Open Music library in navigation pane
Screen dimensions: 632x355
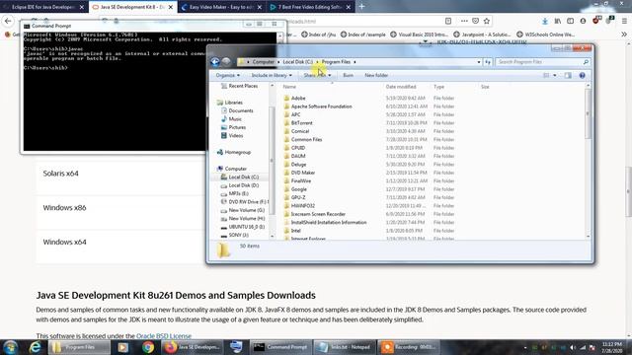click(235, 119)
